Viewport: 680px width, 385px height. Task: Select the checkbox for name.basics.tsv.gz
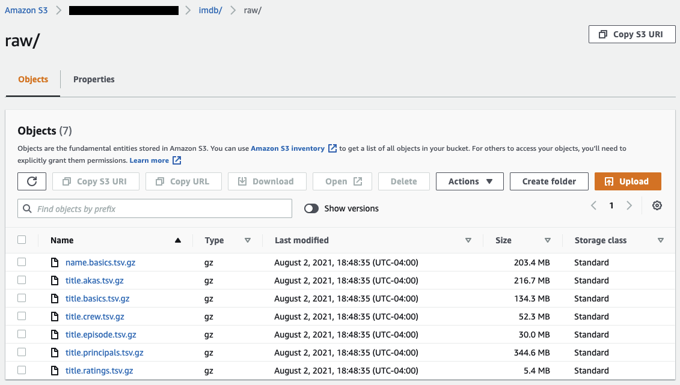tap(22, 262)
